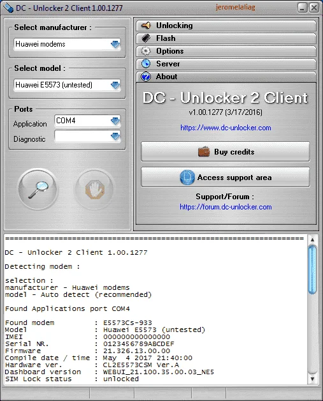The image size is (323, 401).
Task: Click the log scrollbar down arrow
Action: pyautogui.click(x=312, y=379)
